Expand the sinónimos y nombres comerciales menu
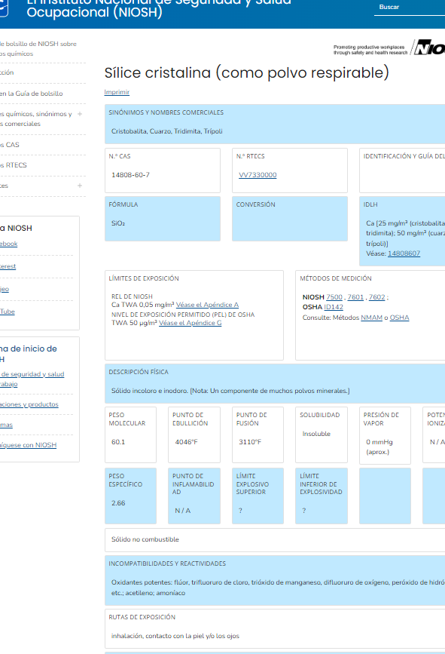 click(x=80, y=114)
